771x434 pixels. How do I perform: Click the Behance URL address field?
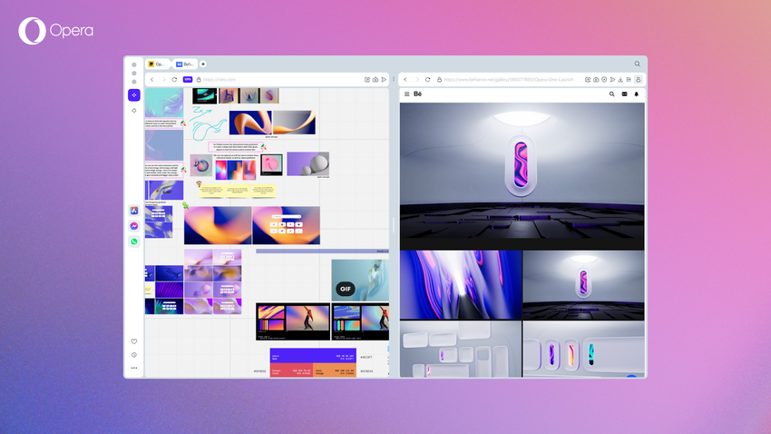click(x=508, y=80)
